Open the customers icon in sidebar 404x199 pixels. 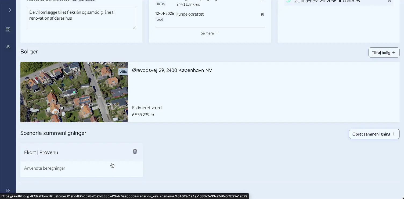8,47
